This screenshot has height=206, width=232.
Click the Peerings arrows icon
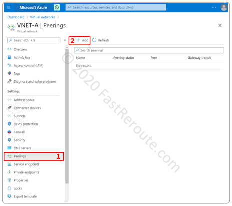9,156
